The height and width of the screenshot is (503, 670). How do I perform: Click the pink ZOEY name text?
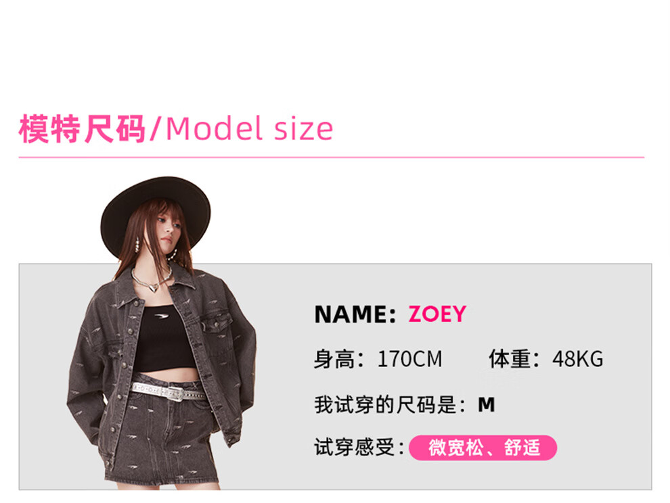tap(437, 314)
